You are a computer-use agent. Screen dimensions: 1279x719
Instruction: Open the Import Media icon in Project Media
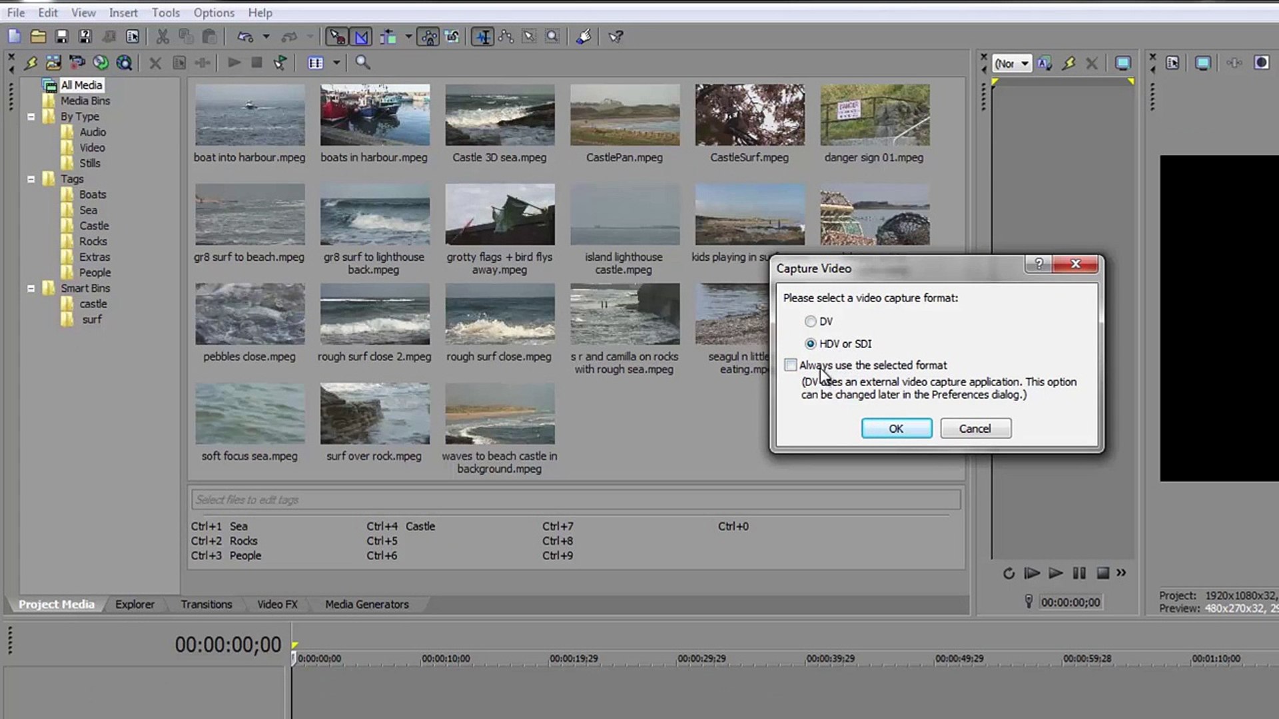point(53,63)
